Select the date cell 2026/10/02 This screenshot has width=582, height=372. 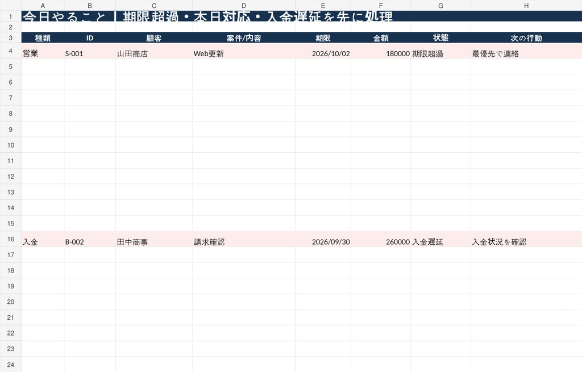click(x=323, y=51)
